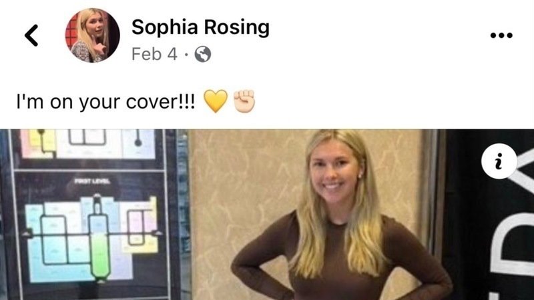Viewport: 534px width, 300px height.
Task: Select the caption "I'm on your cover!!!"
Action: tap(106, 102)
